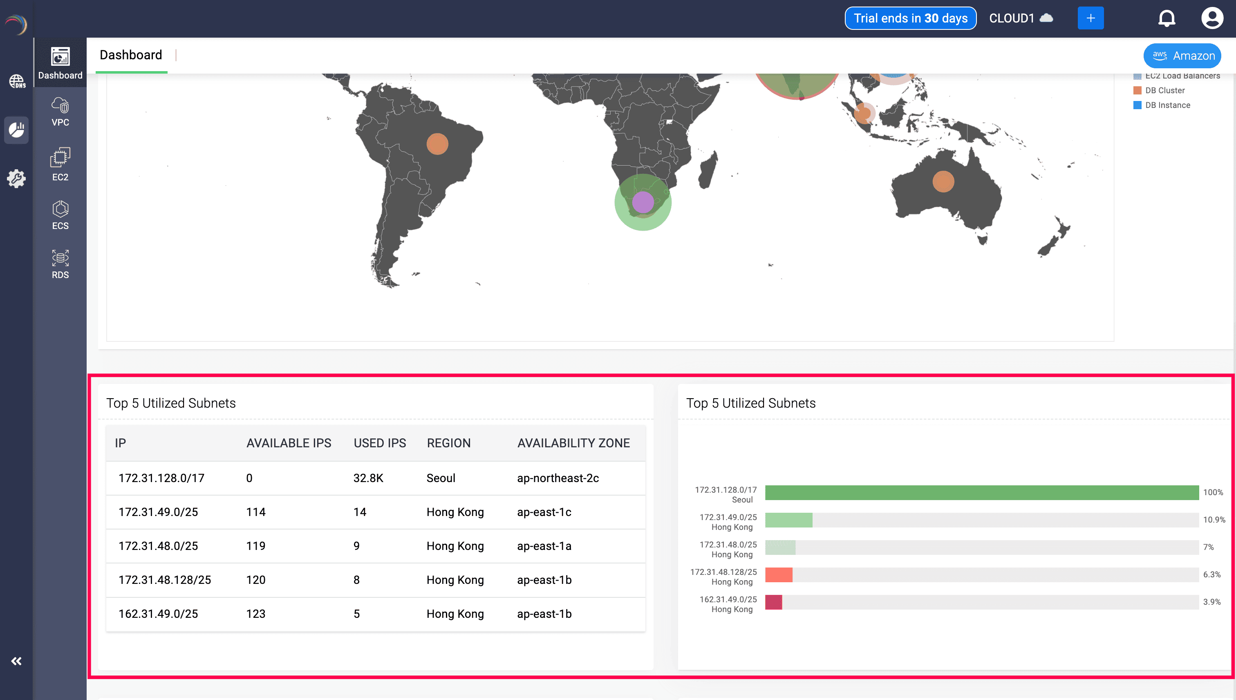Click the 'Trial ends in 30 days' badge
The width and height of the screenshot is (1236, 700).
pos(910,18)
